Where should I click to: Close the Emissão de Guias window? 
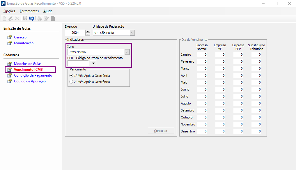click(x=289, y=3)
